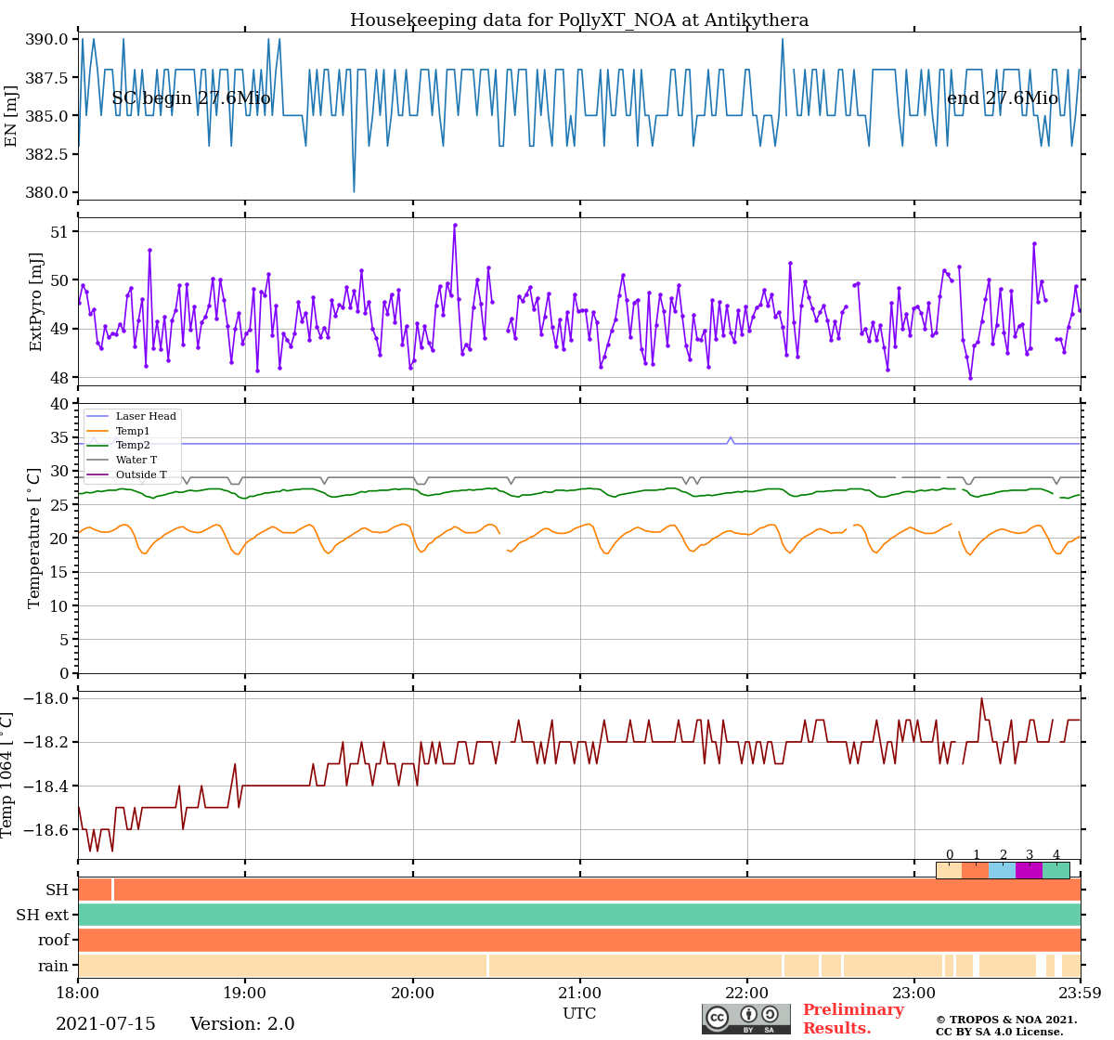This screenshot has height=1040, width=1114.
Task: Click the red 'Preliminary Results.' notice
Action: click(853, 1019)
